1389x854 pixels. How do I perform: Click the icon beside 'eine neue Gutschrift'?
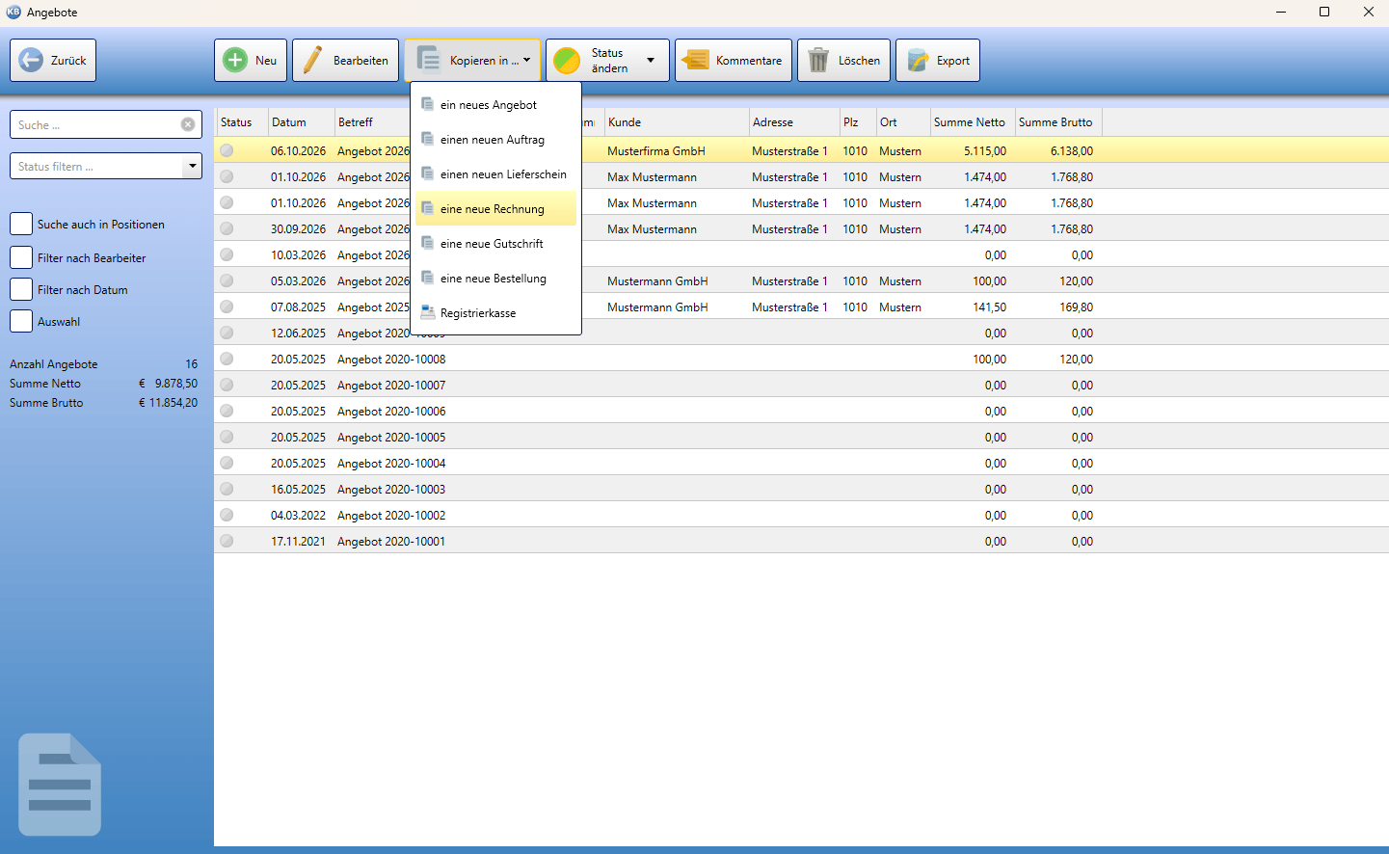click(x=427, y=243)
